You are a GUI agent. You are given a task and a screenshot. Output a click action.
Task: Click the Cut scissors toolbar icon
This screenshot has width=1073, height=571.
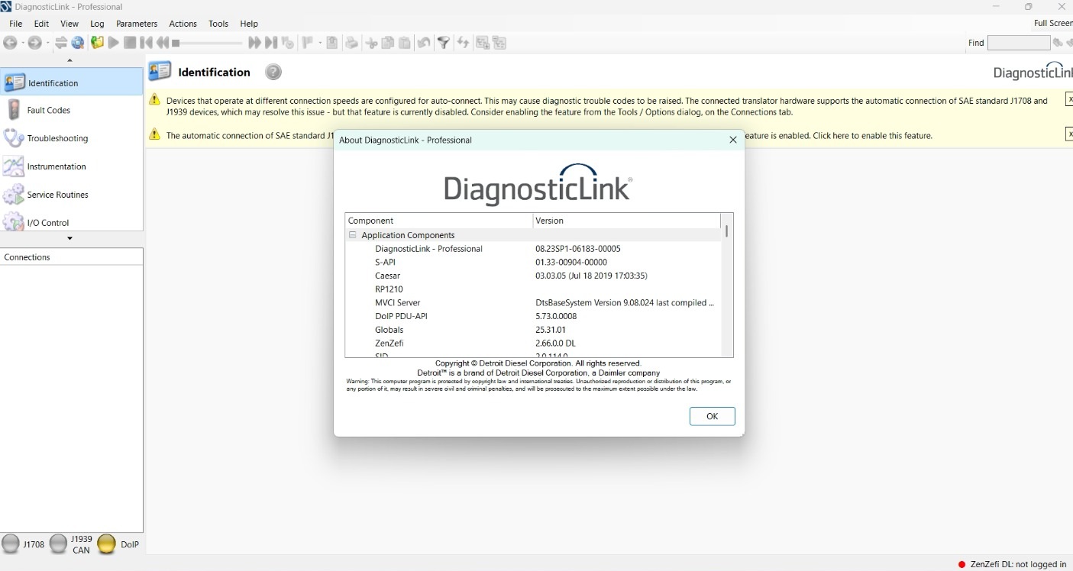click(x=372, y=43)
